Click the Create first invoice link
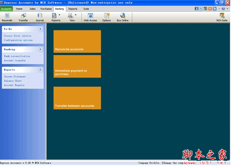This screenshot has width=231, height=167. click(18, 36)
